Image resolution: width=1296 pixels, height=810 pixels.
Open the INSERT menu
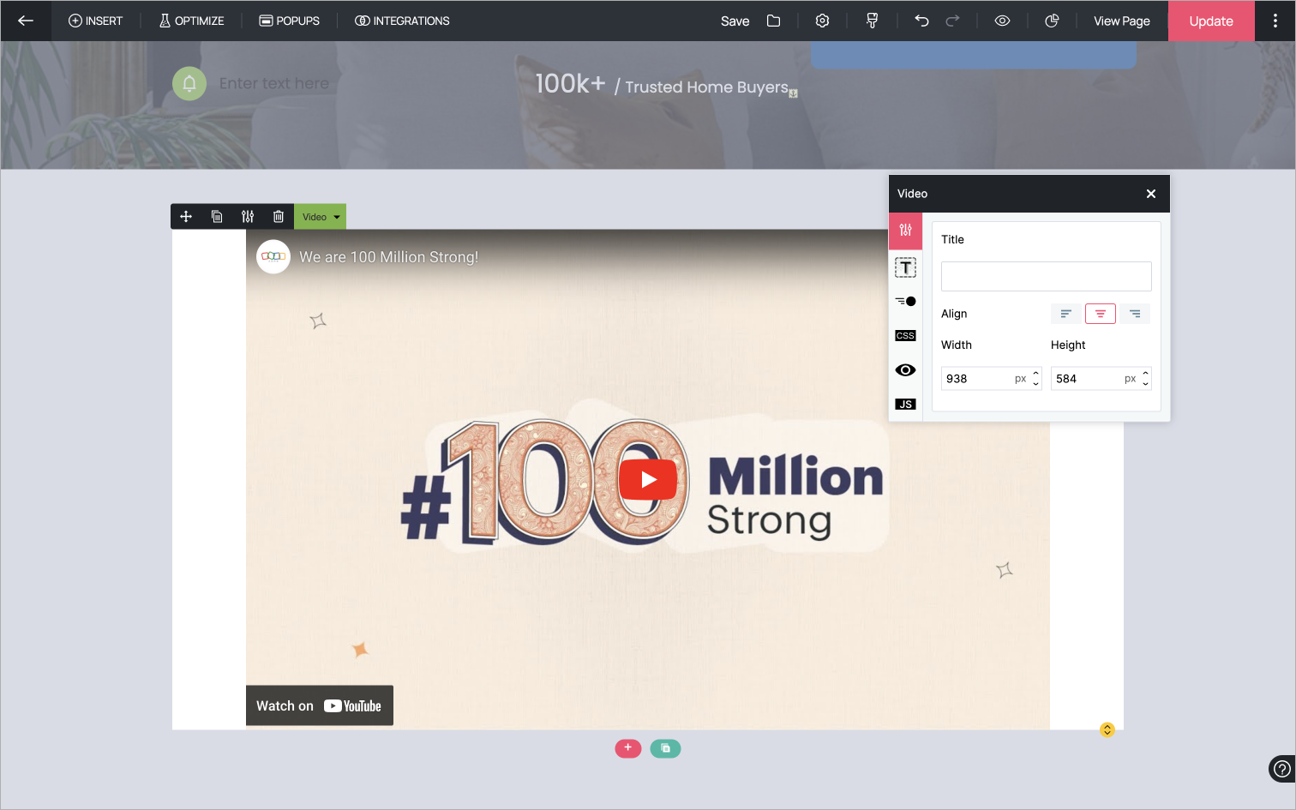click(x=96, y=21)
